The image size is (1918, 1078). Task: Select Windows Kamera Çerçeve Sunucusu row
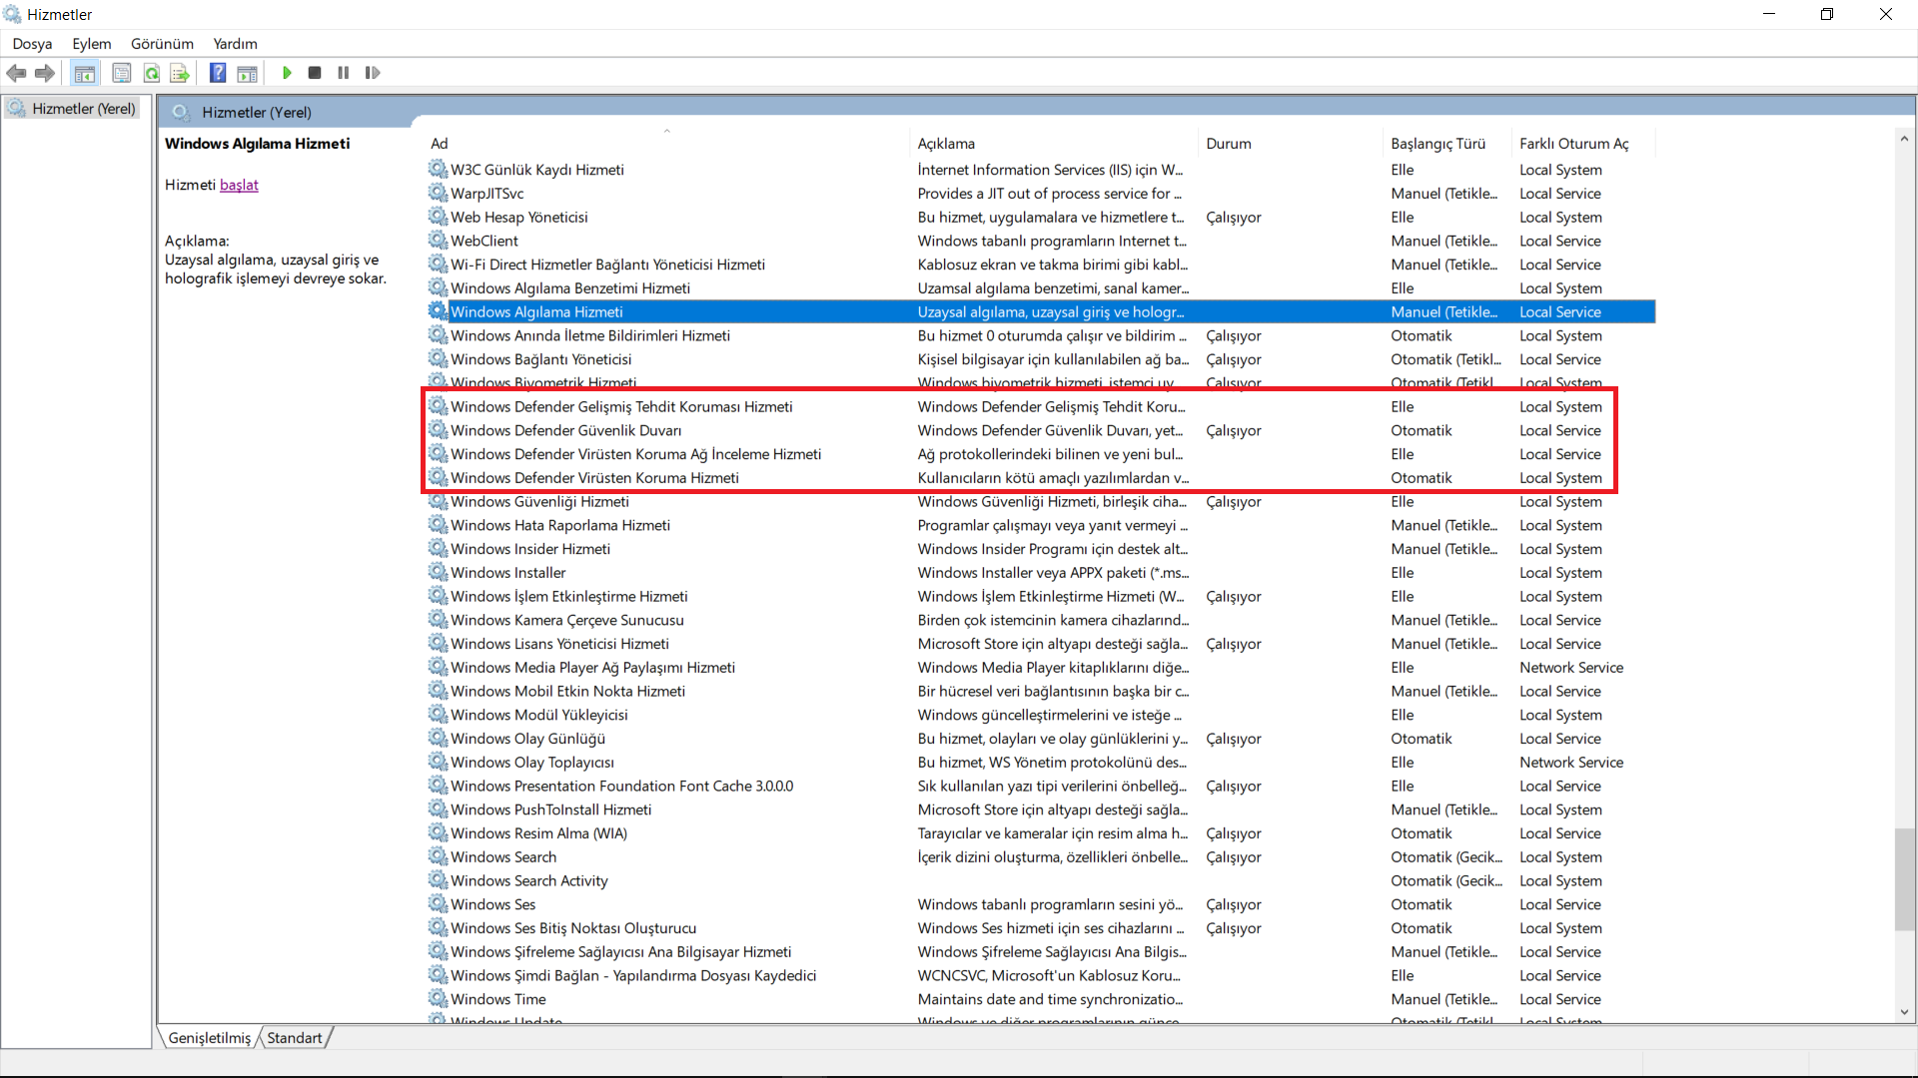(x=1040, y=620)
